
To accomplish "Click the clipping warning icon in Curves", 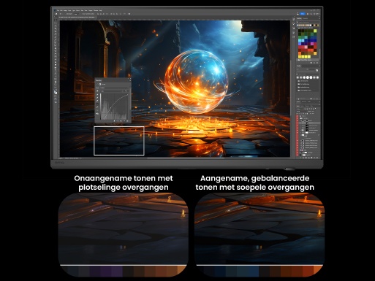I will 97,114.
